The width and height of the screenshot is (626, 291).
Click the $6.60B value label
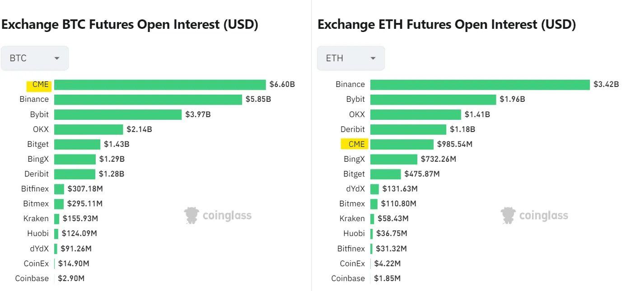point(282,84)
